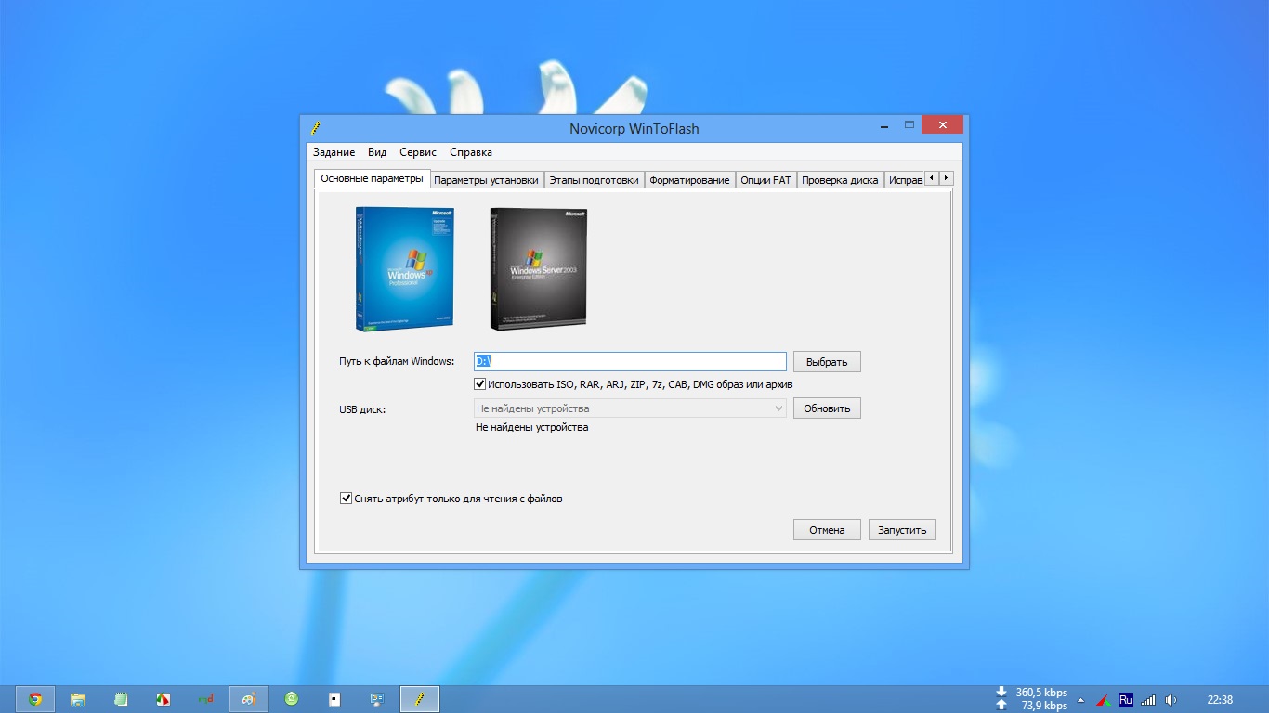Switch to the Параметры установки tab

[486, 180]
